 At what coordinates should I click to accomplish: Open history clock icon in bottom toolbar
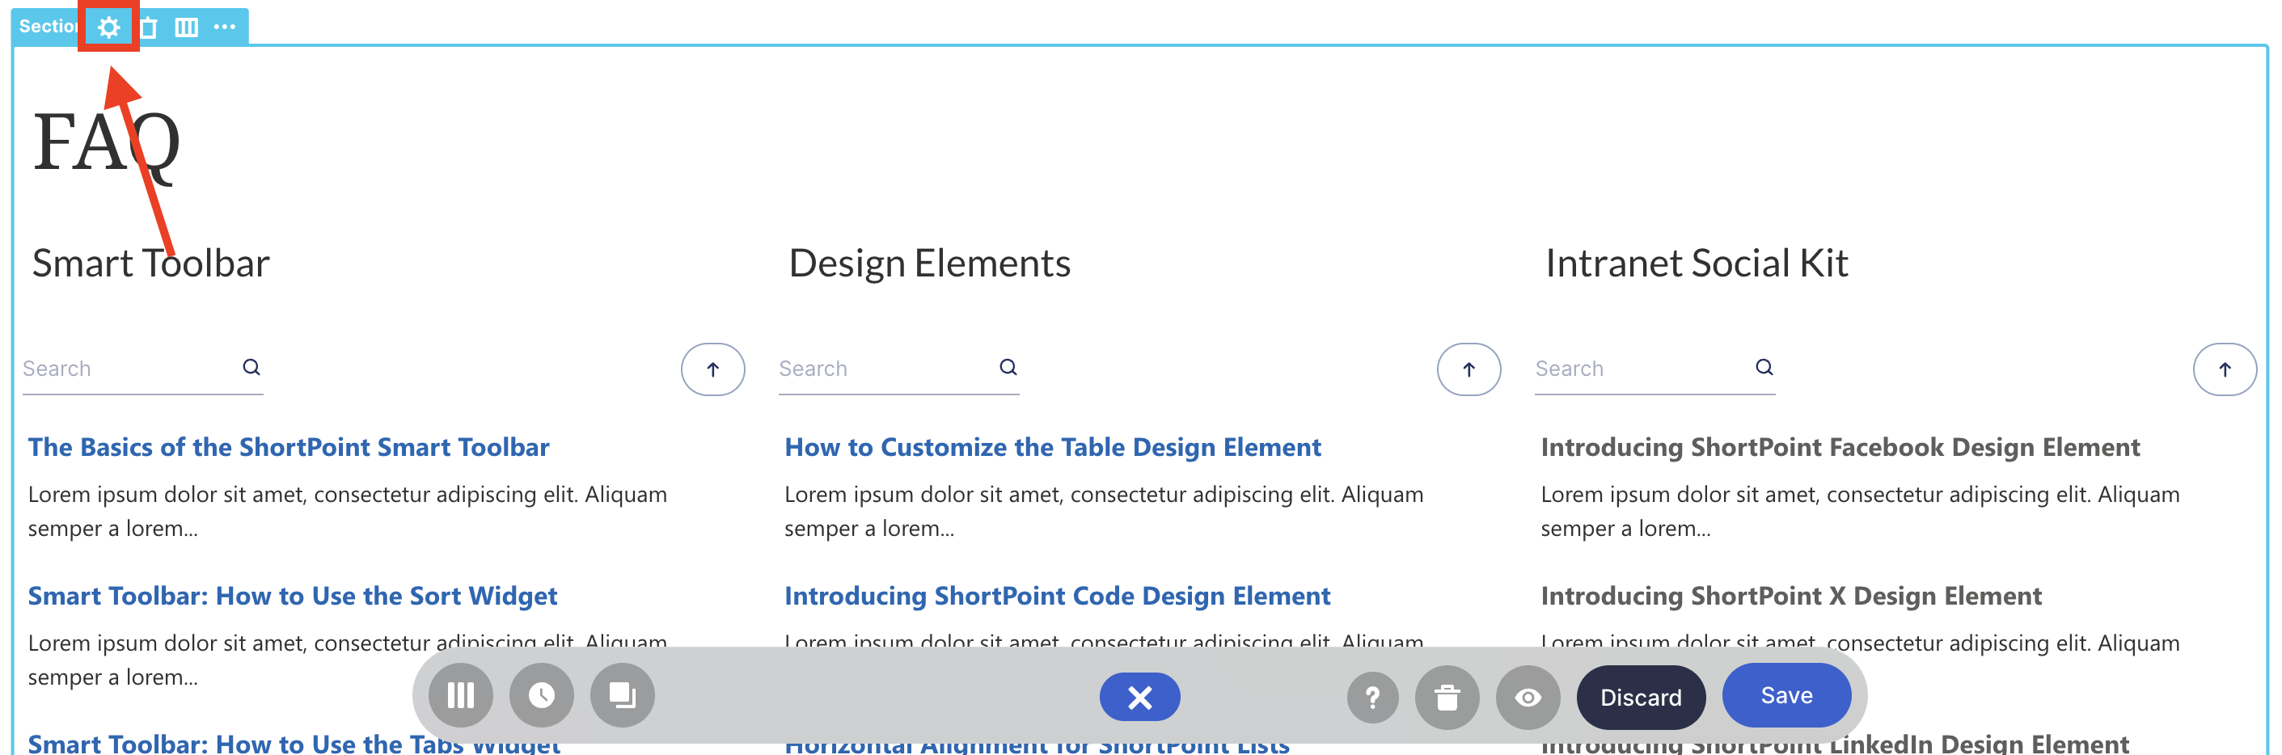coord(541,696)
